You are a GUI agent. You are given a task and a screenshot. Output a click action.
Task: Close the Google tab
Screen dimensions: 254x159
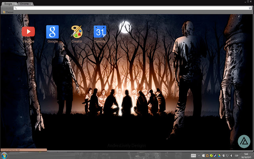coord(16,4)
